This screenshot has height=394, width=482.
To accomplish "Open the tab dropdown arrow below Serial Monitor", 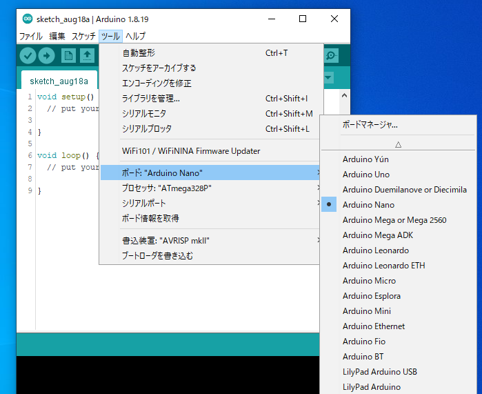I will pyautogui.click(x=328, y=78).
